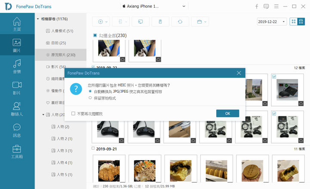Expand the add button dropdown arrow
The width and height of the screenshot is (310, 189).
point(106,22)
